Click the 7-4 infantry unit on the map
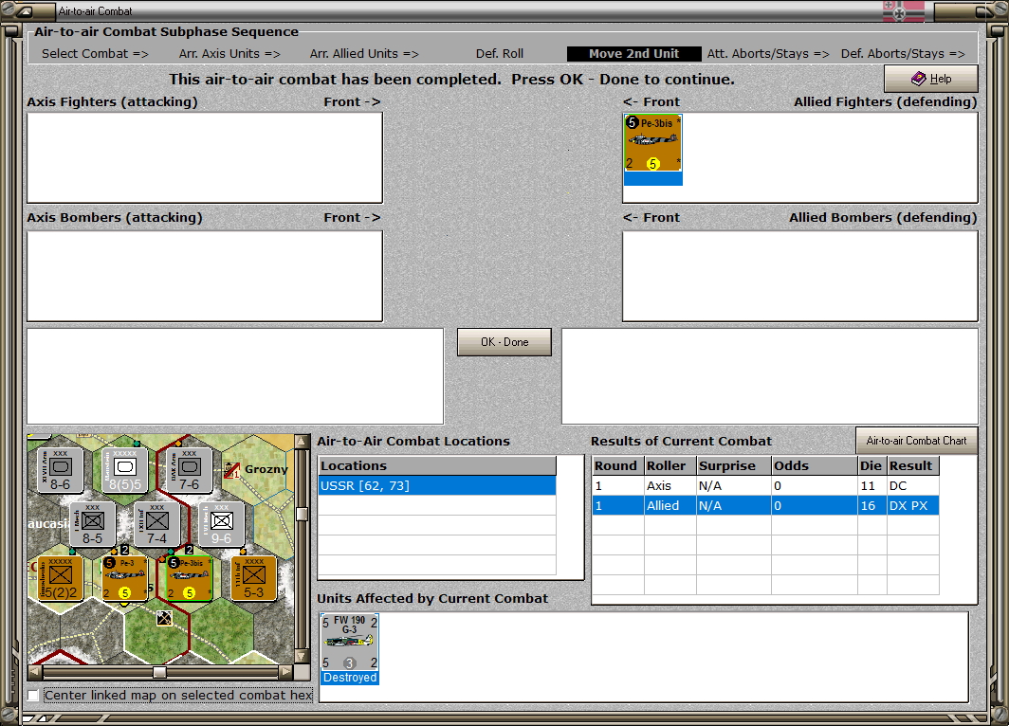The height and width of the screenshot is (726, 1009). pyautogui.click(x=156, y=524)
